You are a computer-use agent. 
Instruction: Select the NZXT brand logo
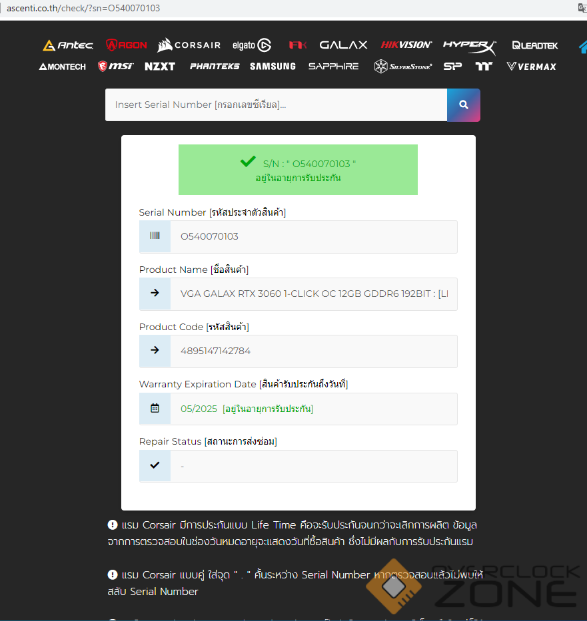(160, 67)
